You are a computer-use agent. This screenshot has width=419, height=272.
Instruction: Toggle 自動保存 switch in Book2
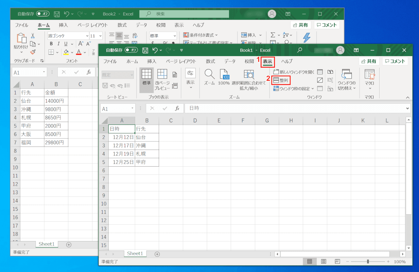[43, 14]
